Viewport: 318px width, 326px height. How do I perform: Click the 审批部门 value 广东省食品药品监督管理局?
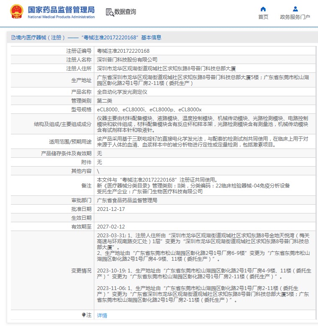click(x=127, y=200)
